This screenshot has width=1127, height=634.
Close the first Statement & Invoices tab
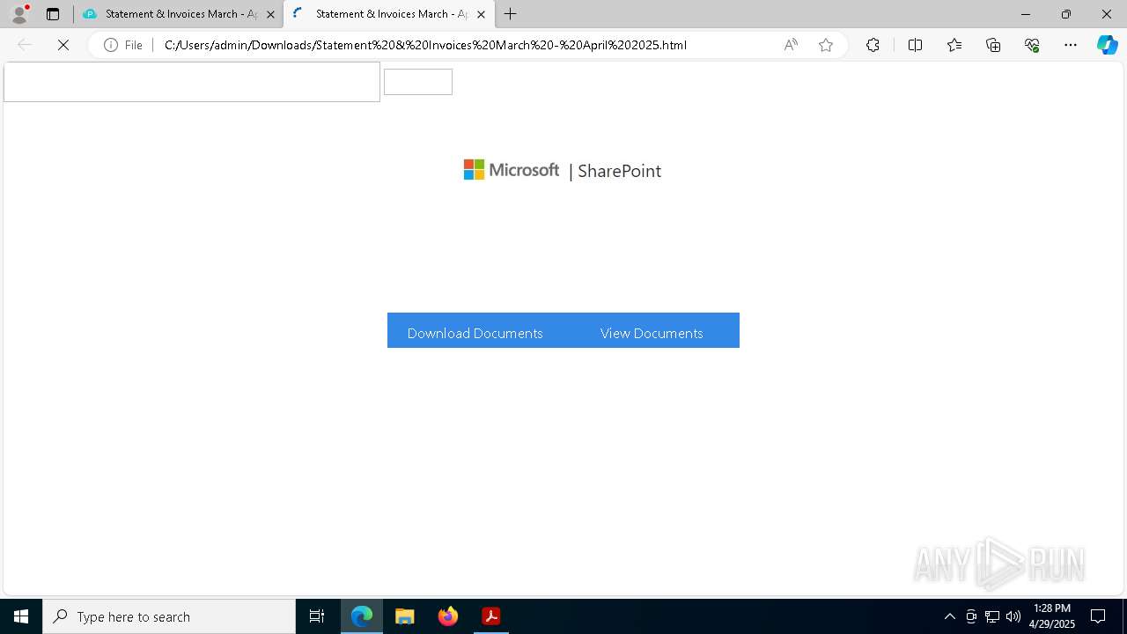click(270, 14)
